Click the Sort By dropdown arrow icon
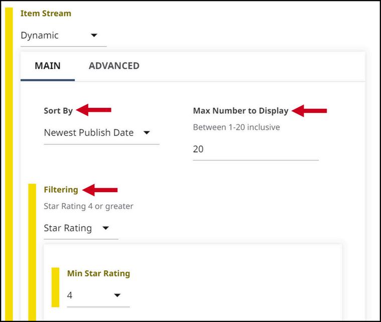The width and height of the screenshot is (381, 322). pyautogui.click(x=147, y=133)
